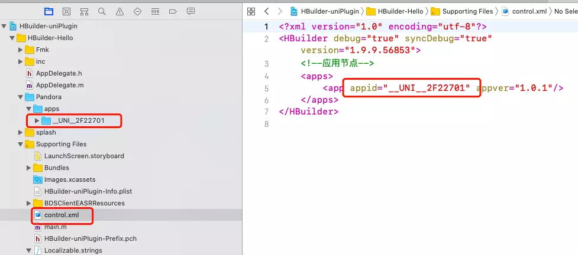
Task: Open the Symbol navigator
Action: [x=84, y=11]
